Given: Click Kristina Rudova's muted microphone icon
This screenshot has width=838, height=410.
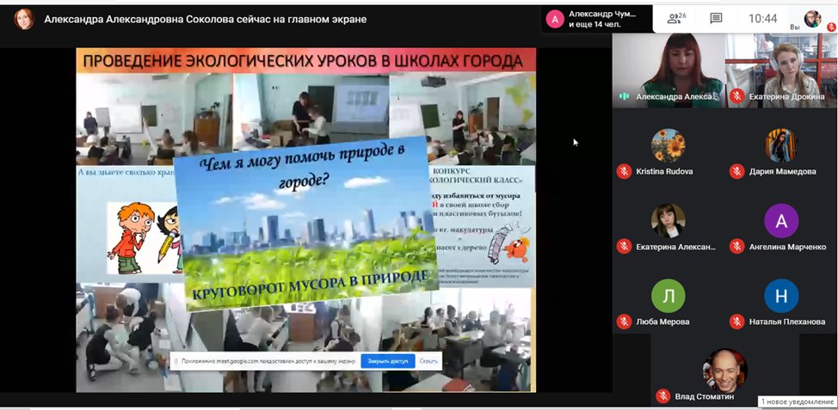Looking at the screenshot, I should (624, 171).
